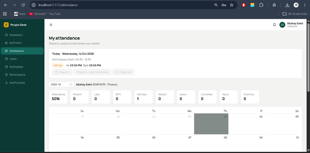310x153 pixels.
Task: Open the New bookmark
Action: (20, 14)
